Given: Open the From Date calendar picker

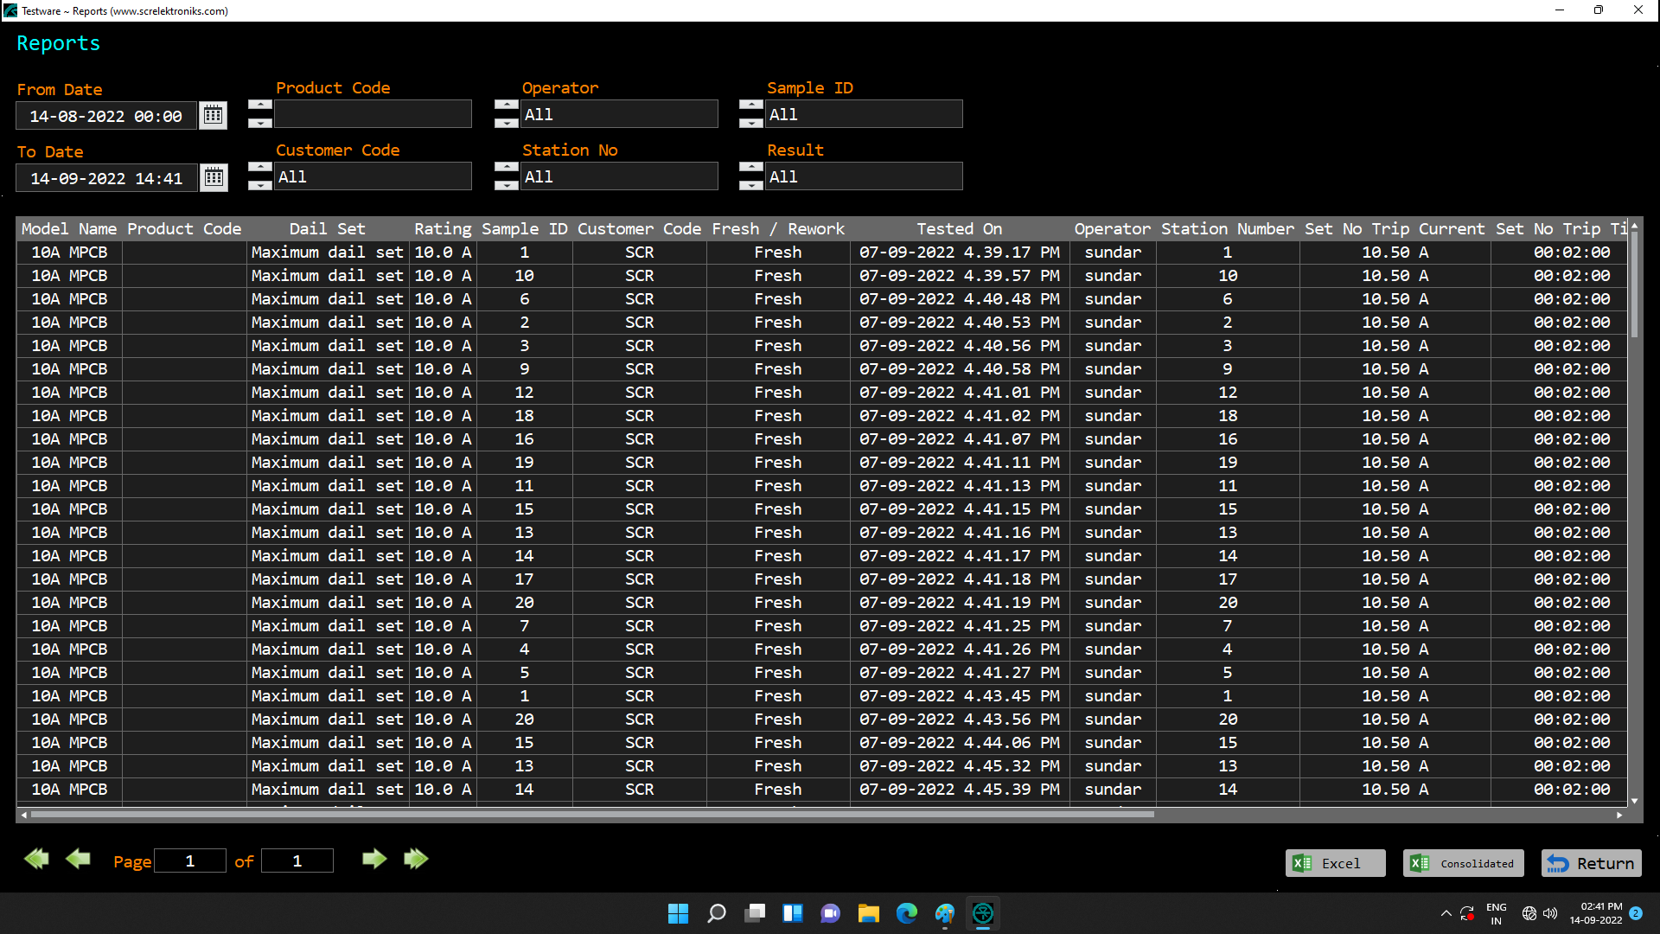Looking at the screenshot, I should 213,115.
